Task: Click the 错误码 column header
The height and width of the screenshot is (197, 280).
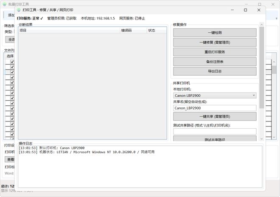Action: point(133,31)
